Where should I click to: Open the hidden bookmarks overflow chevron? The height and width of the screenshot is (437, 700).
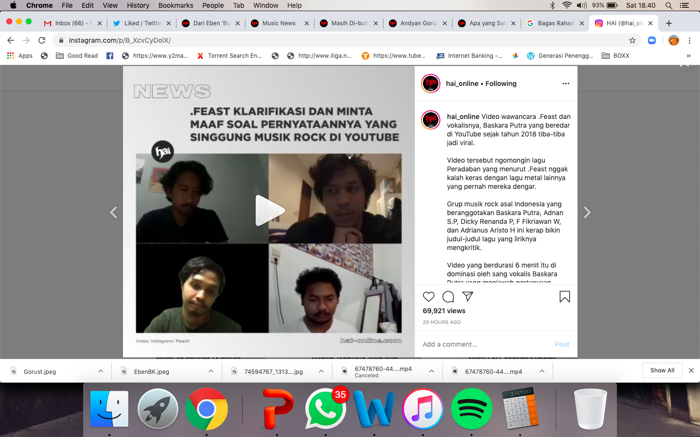(688, 56)
